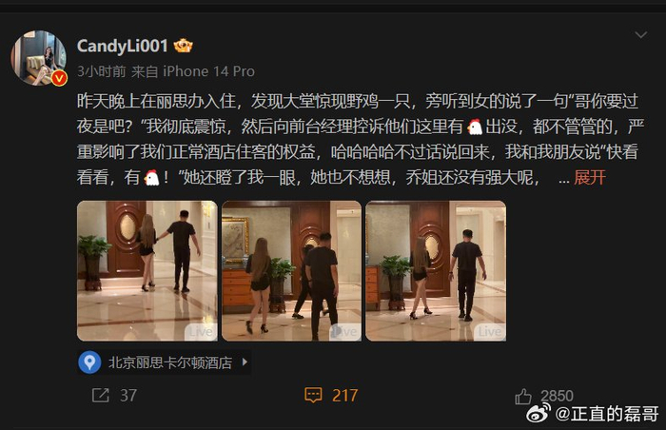Expand location tag arrow
This screenshot has width=666, height=430.
point(245,362)
